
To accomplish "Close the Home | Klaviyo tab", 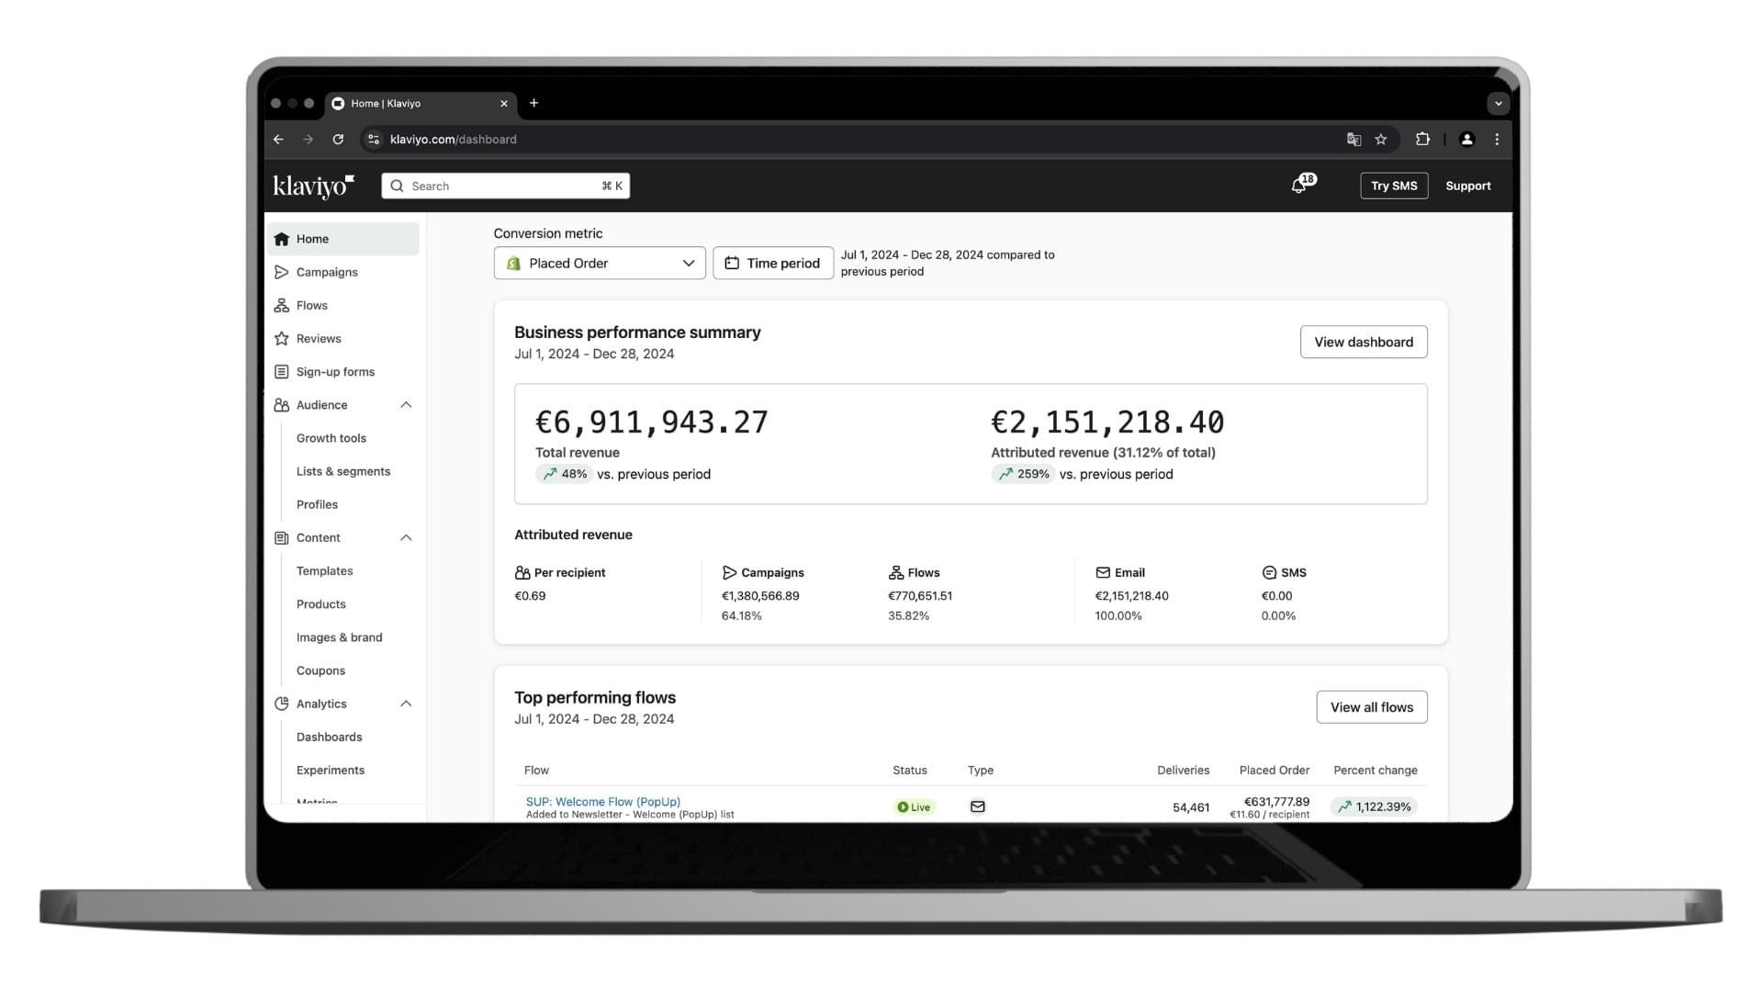I will 503,104.
